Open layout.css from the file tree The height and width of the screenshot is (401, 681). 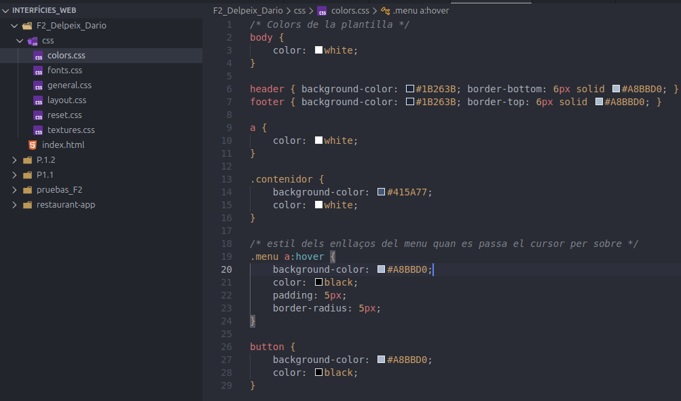[67, 100]
